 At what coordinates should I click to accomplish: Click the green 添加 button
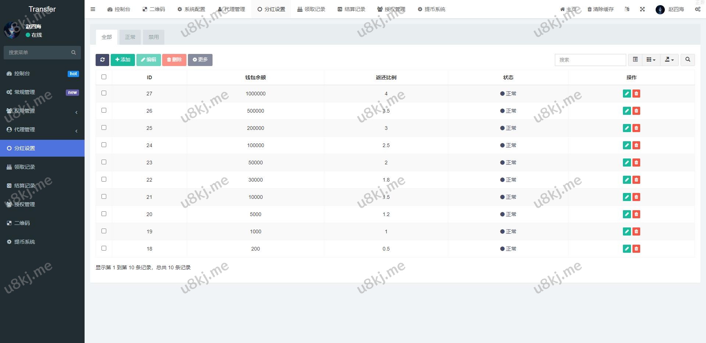point(122,60)
